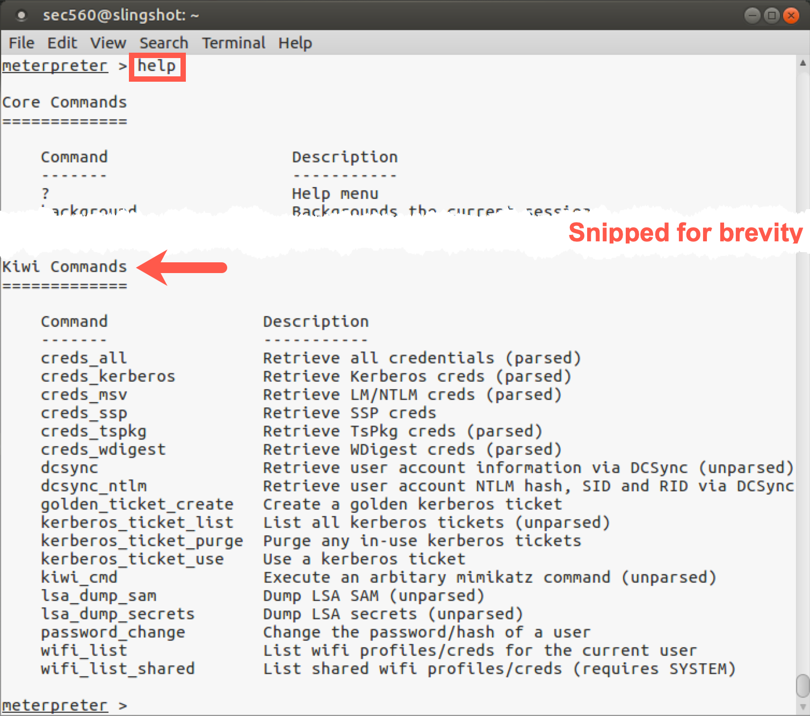Open the Search menu
Viewport: 810px width, 716px height.
pos(164,43)
